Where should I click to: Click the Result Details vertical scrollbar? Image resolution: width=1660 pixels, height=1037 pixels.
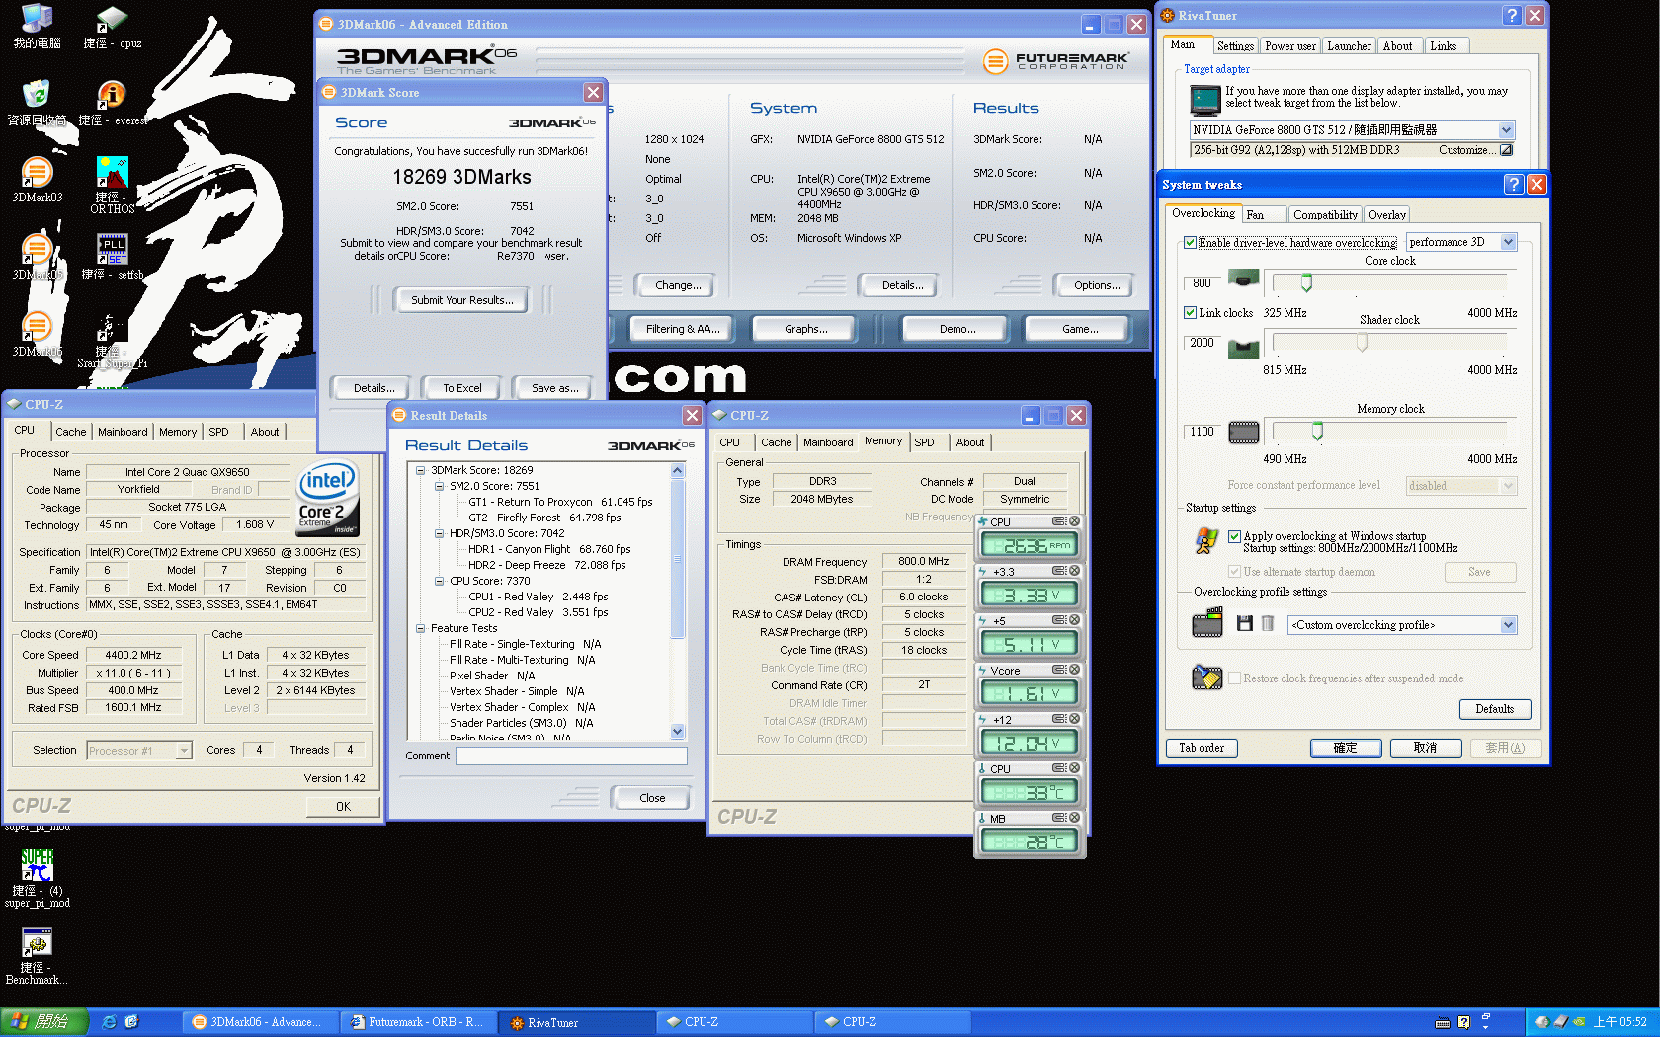point(677,601)
